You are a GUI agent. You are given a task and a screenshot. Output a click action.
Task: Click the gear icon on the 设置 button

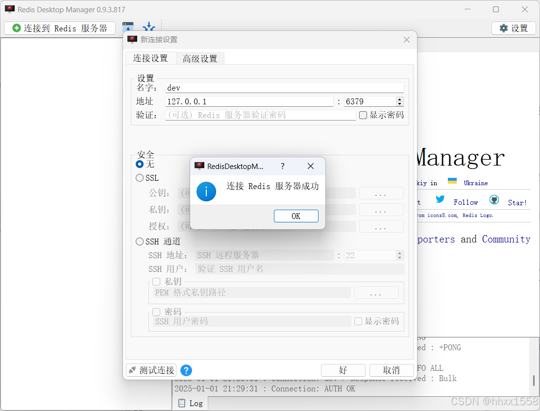click(x=504, y=28)
